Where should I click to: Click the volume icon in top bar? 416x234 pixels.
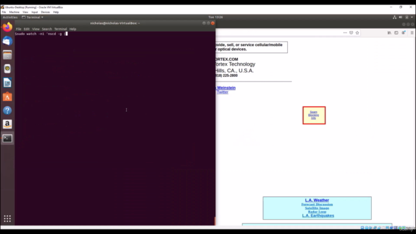coord(400,18)
